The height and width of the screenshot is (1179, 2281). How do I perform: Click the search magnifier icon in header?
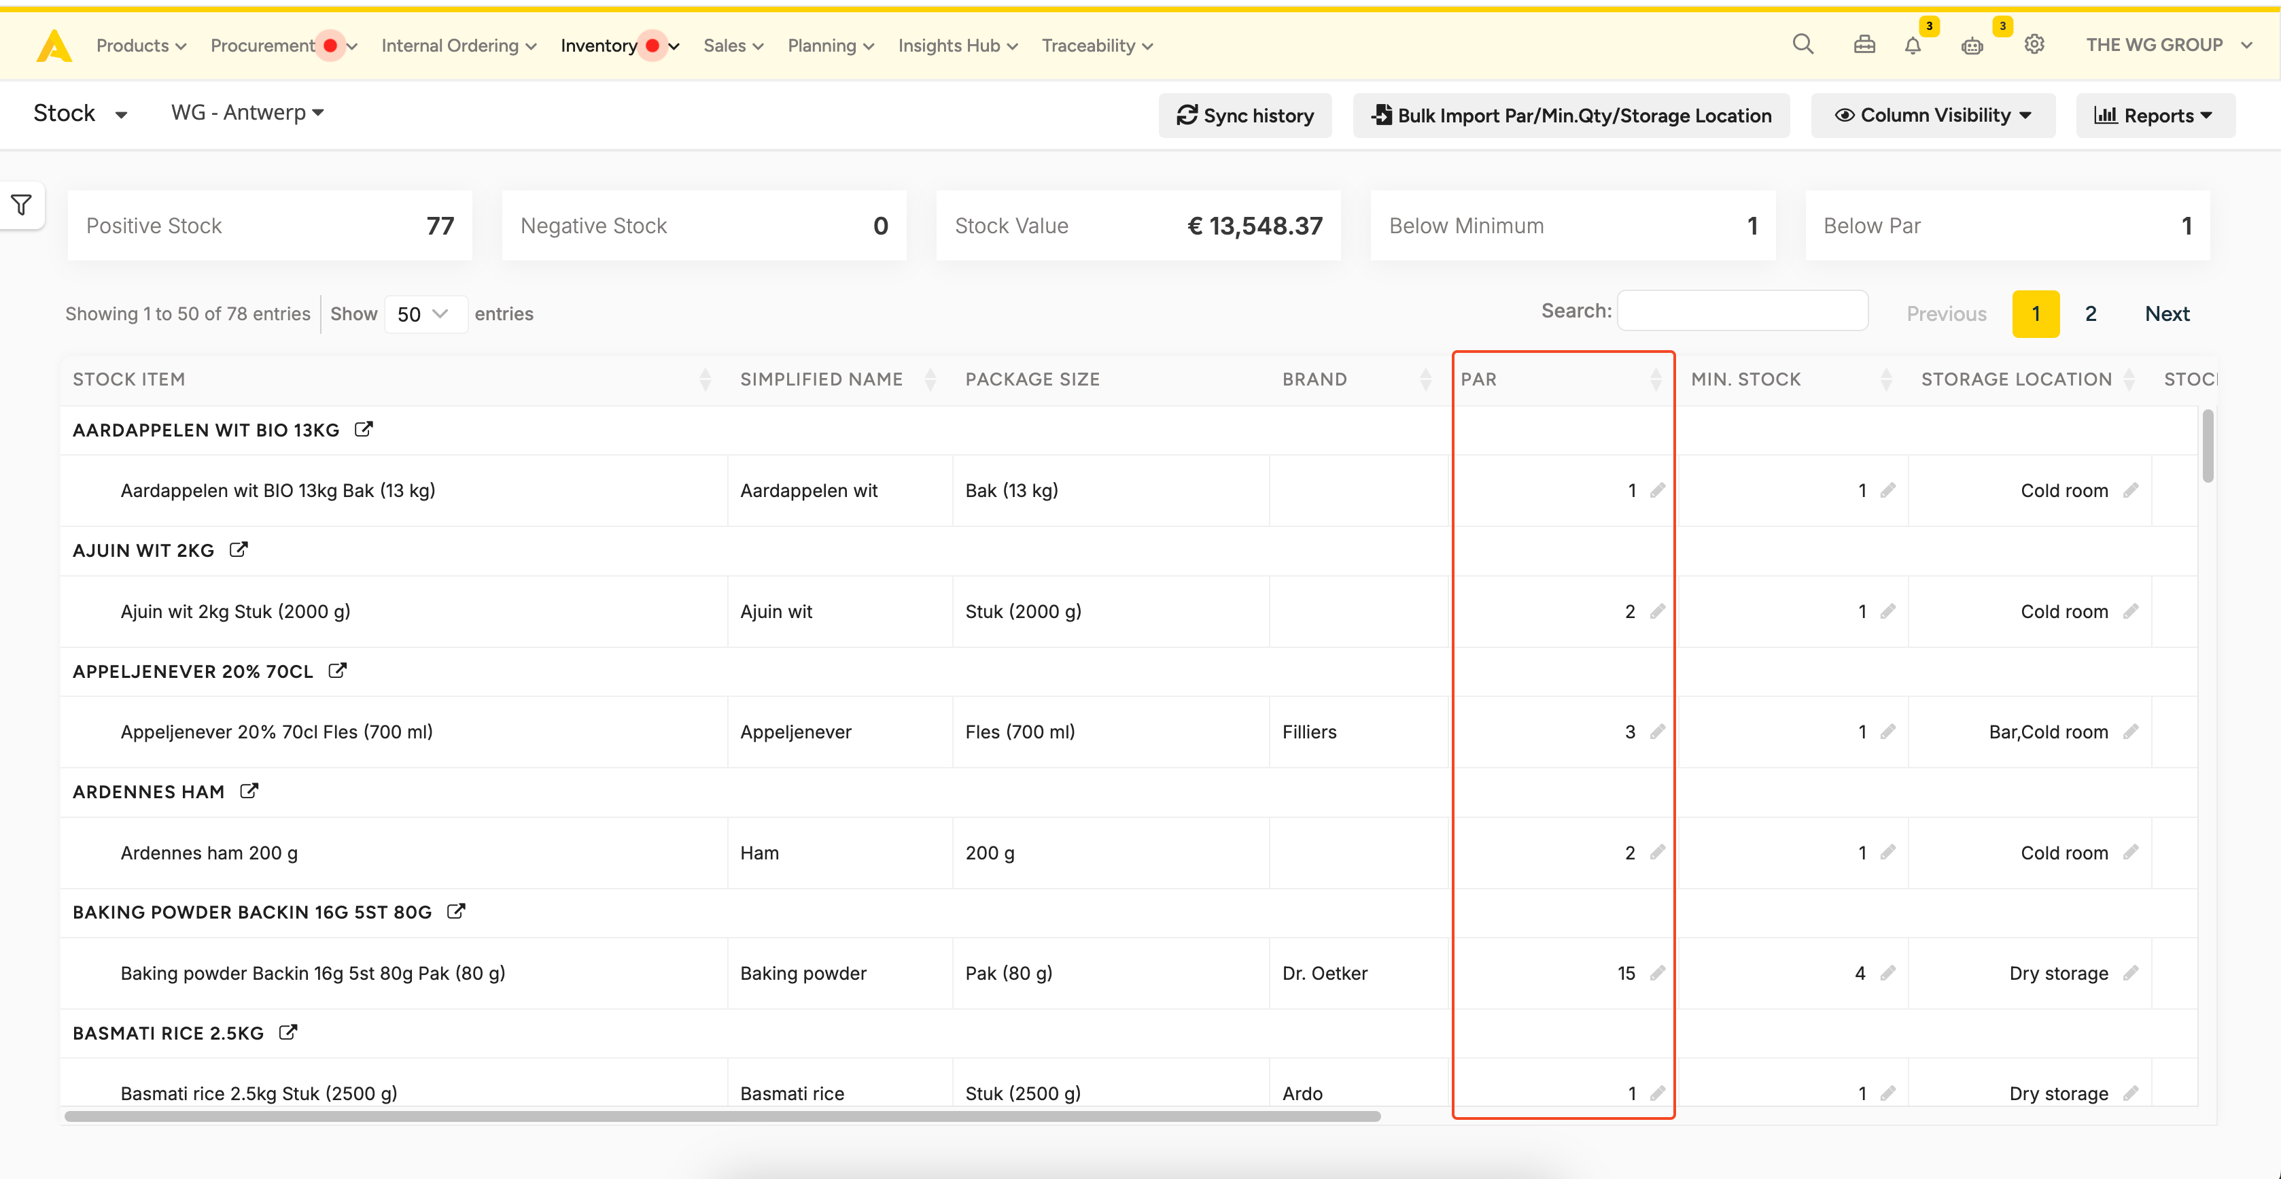(1802, 44)
